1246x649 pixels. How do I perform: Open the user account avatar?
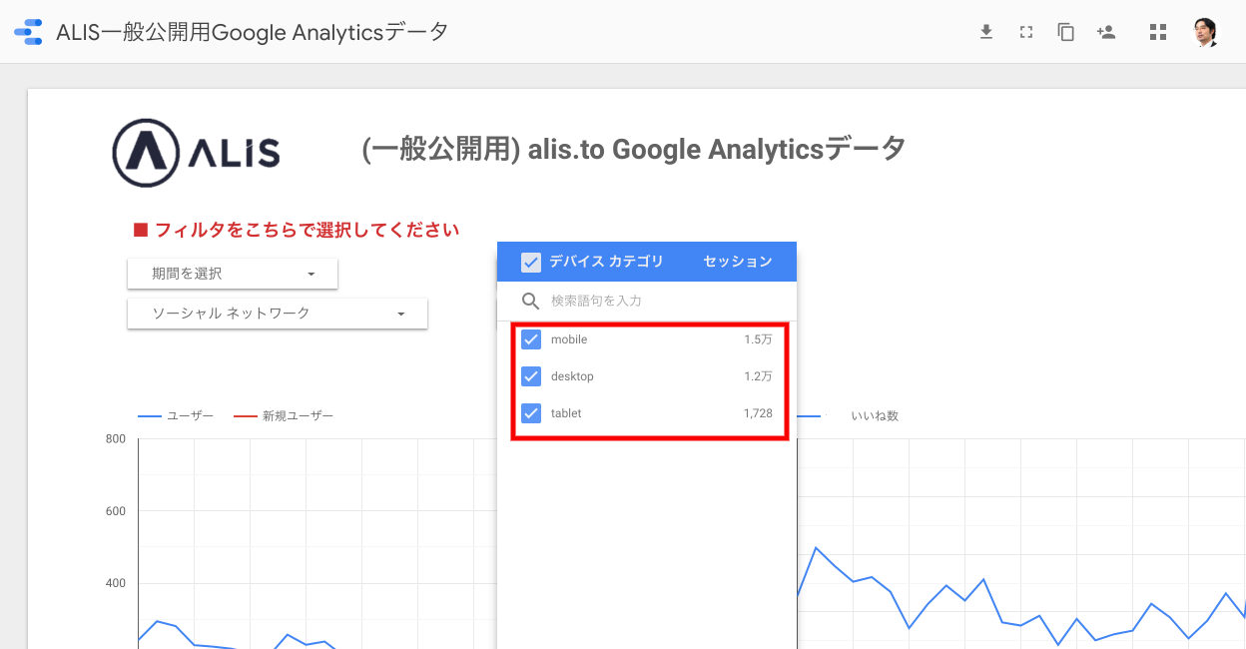point(1206,32)
